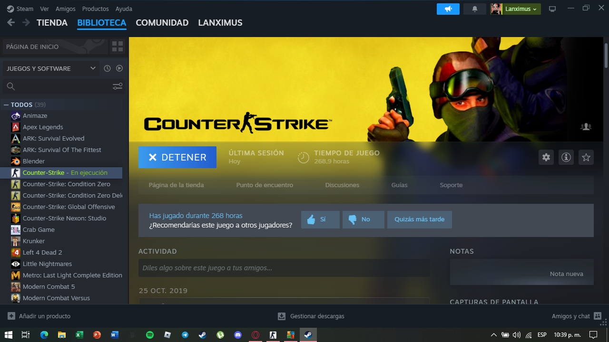Show friends who play icon
This screenshot has height=342, width=609.
click(586, 127)
